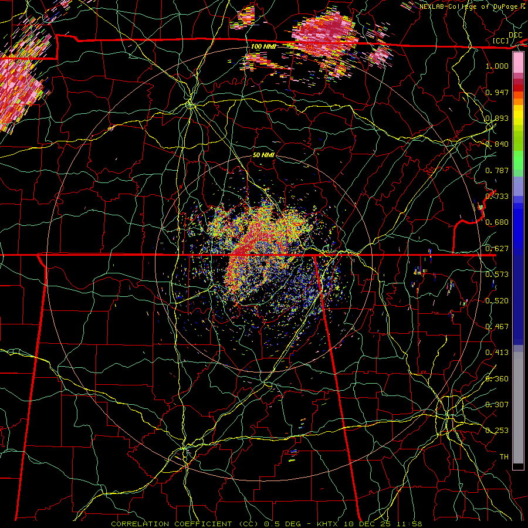
Task: Select the 0.467 scale value
Action: [x=497, y=327]
